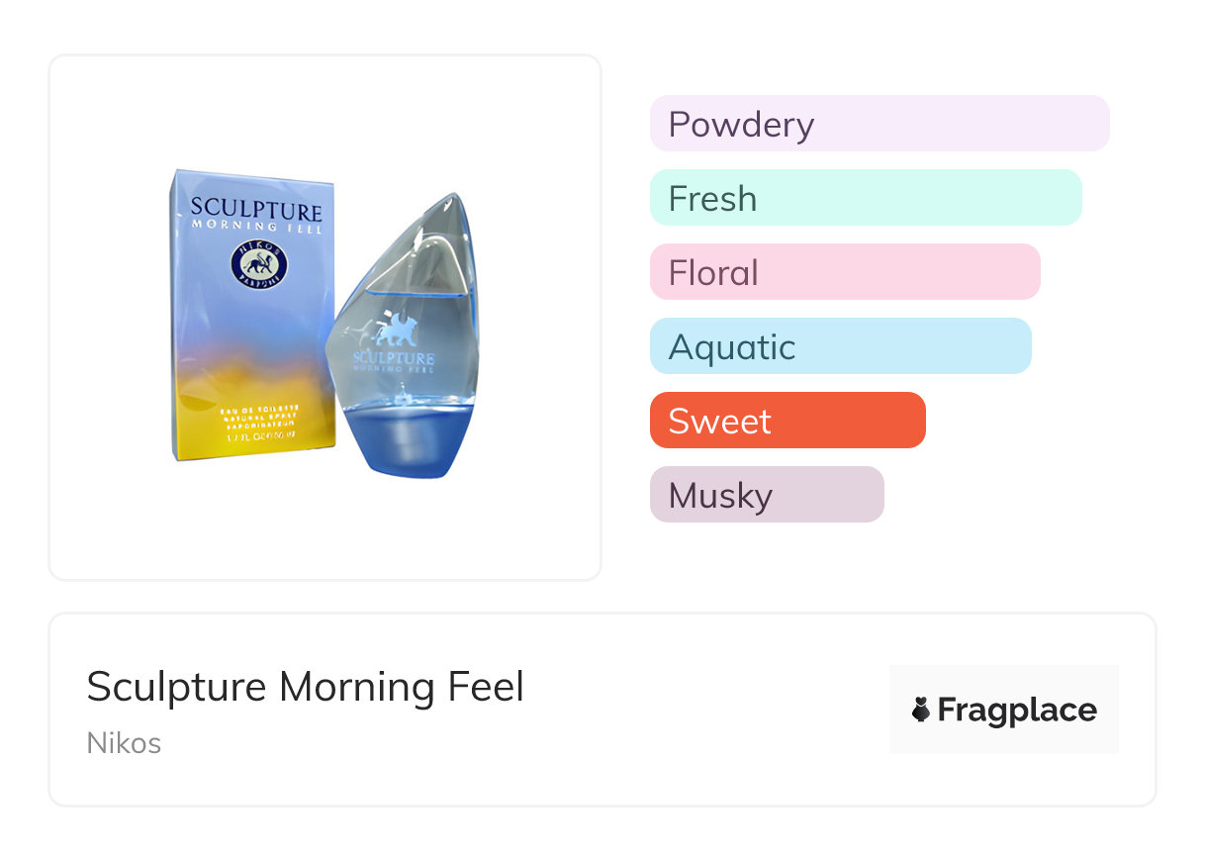The height and width of the screenshot is (855, 1205).
Task: Click the blue base of the bottle
Action: tap(404, 440)
